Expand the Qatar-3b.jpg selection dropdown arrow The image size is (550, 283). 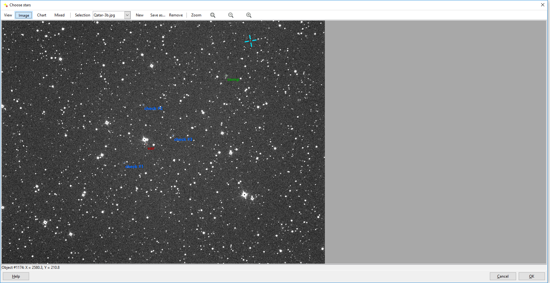pyautogui.click(x=127, y=15)
